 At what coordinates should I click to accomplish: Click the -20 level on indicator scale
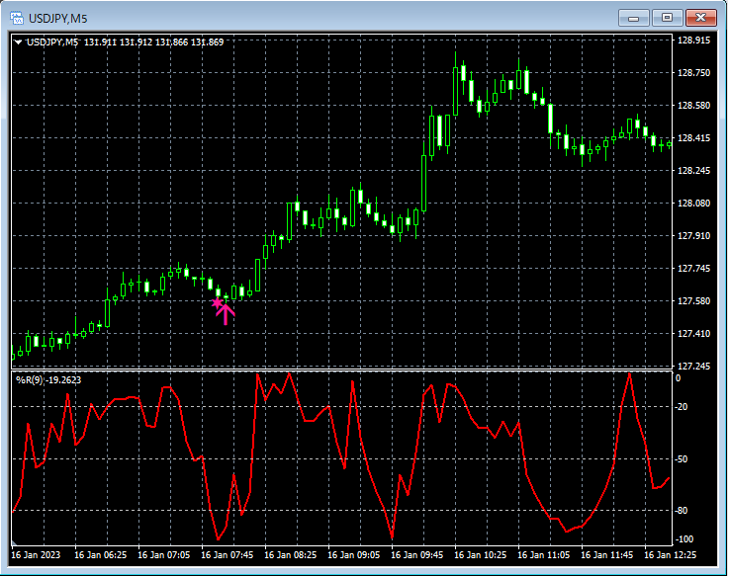click(683, 407)
